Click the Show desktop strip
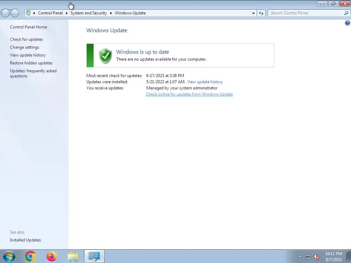The image size is (351, 263). 349,256
